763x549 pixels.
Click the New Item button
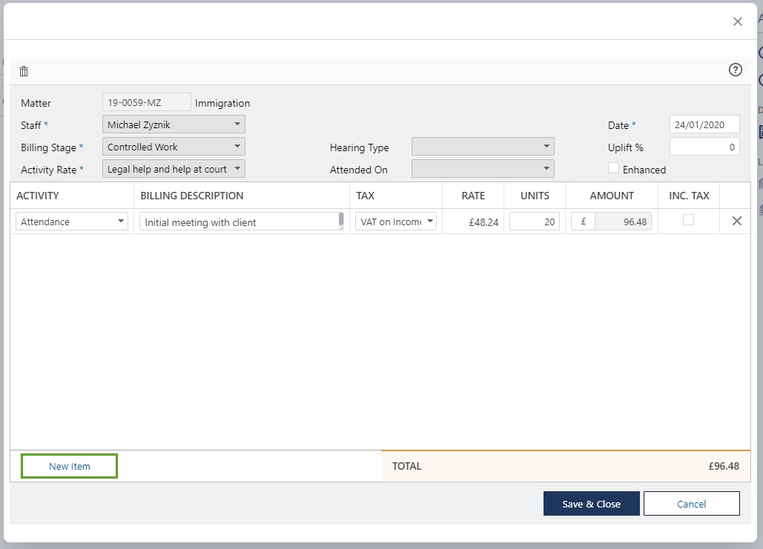(x=70, y=466)
